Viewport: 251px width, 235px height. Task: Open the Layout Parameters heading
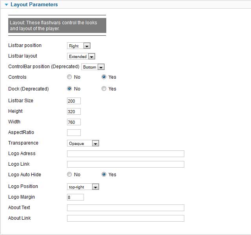(x=34, y=4)
